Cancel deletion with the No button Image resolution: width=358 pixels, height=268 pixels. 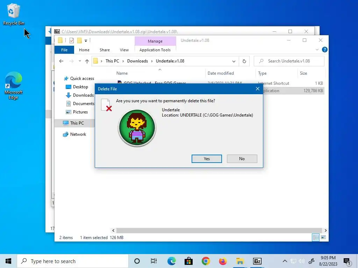point(242,159)
